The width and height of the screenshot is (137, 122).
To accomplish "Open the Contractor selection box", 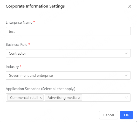I will point(68,53).
